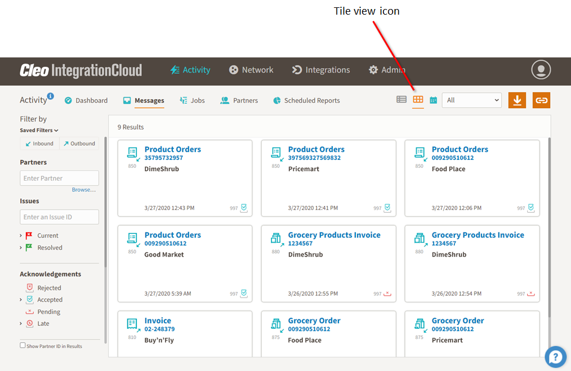Click the results panel vertical scrollbar
The height and width of the screenshot is (371, 571).
[549, 225]
